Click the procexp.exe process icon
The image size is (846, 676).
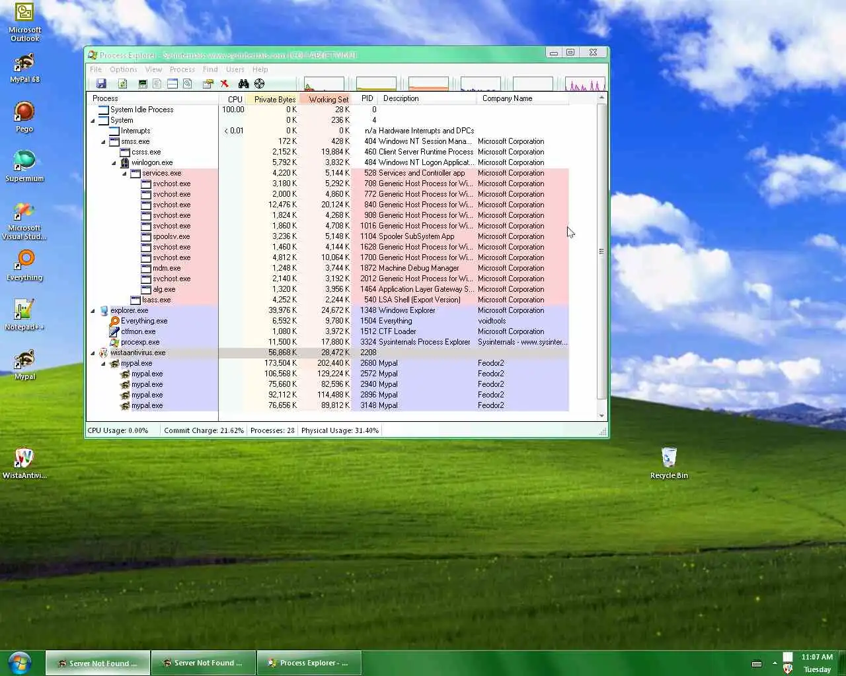click(x=114, y=342)
